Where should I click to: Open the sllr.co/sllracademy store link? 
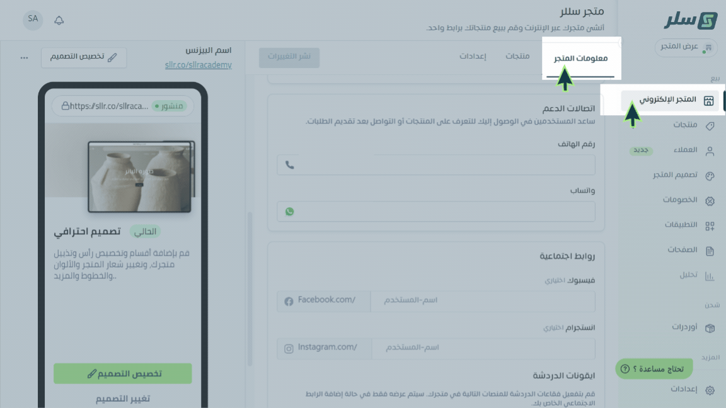198,65
